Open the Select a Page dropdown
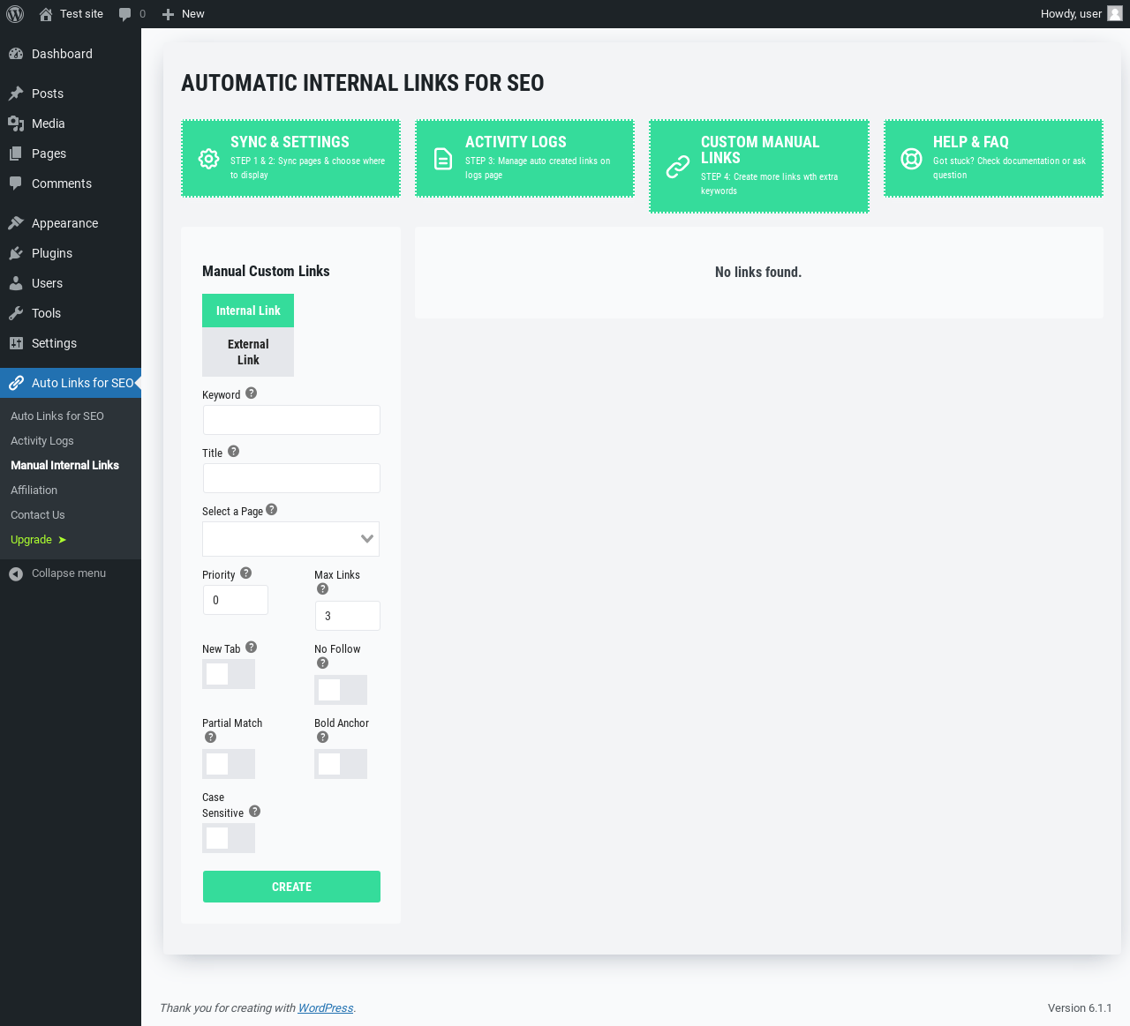1130x1026 pixels. 291,539
